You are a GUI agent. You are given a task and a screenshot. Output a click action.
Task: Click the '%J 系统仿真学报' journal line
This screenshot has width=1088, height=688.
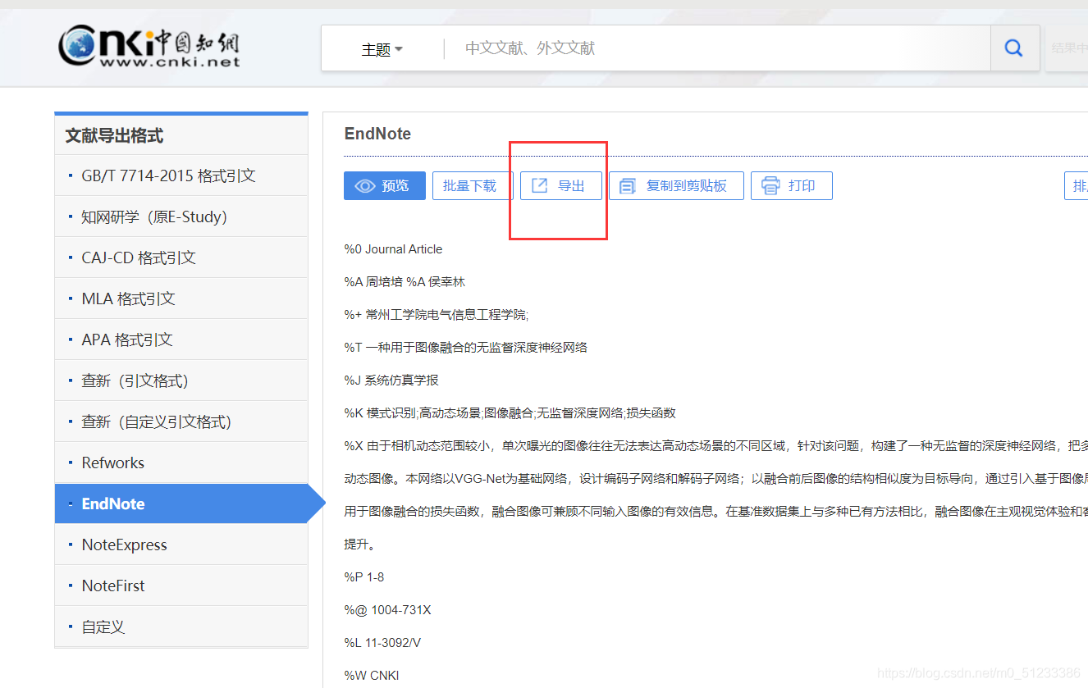[x=391, y=380]
